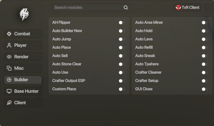
Task: Select the Auto Lava label
Action: (x=144, y=39)
